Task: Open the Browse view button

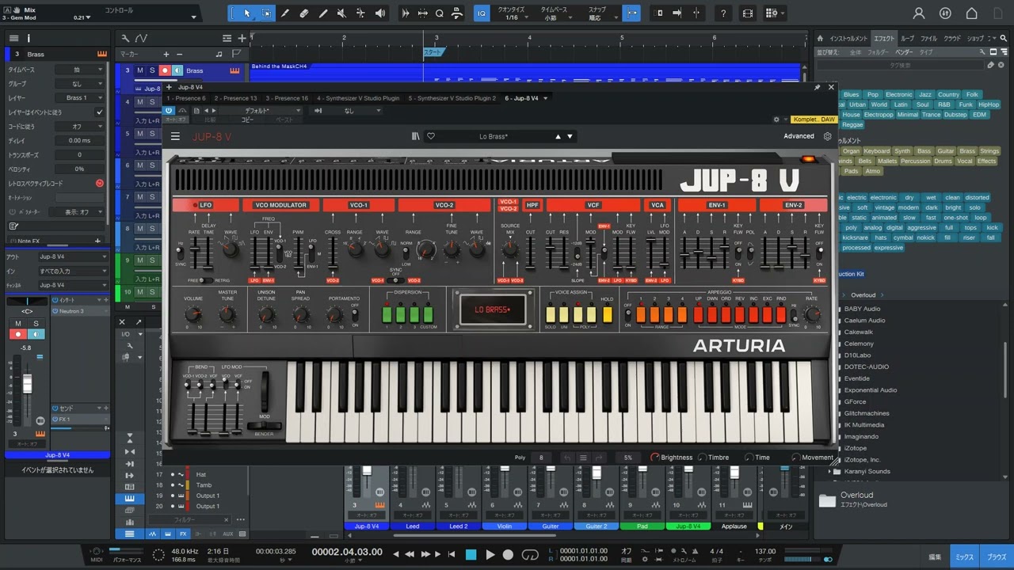Action: click(x=997, y=556)
